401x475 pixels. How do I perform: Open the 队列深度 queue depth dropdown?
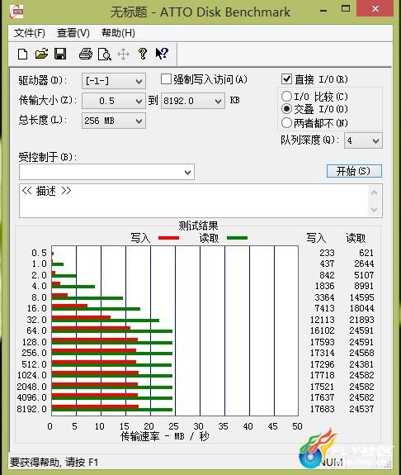pyautogui.click(x=363, y=140)
